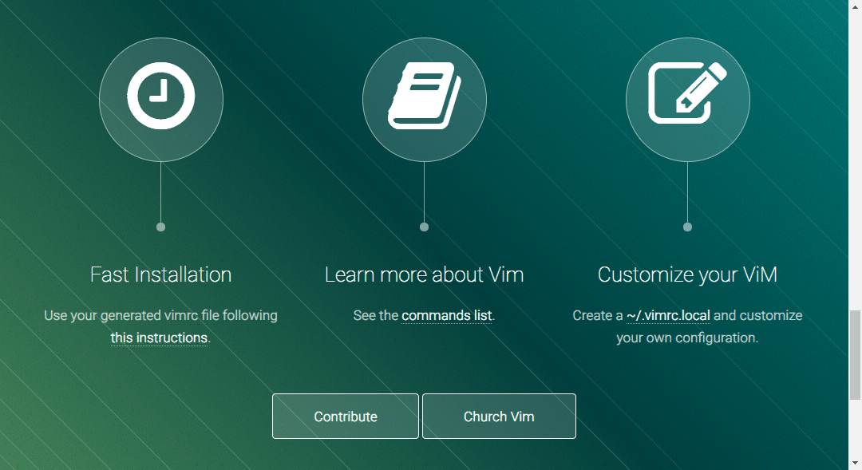The height and width of the screenshot is (470, 862).
Task: Click the scrollbar's up arrow
Action: [x=855, y=6]
